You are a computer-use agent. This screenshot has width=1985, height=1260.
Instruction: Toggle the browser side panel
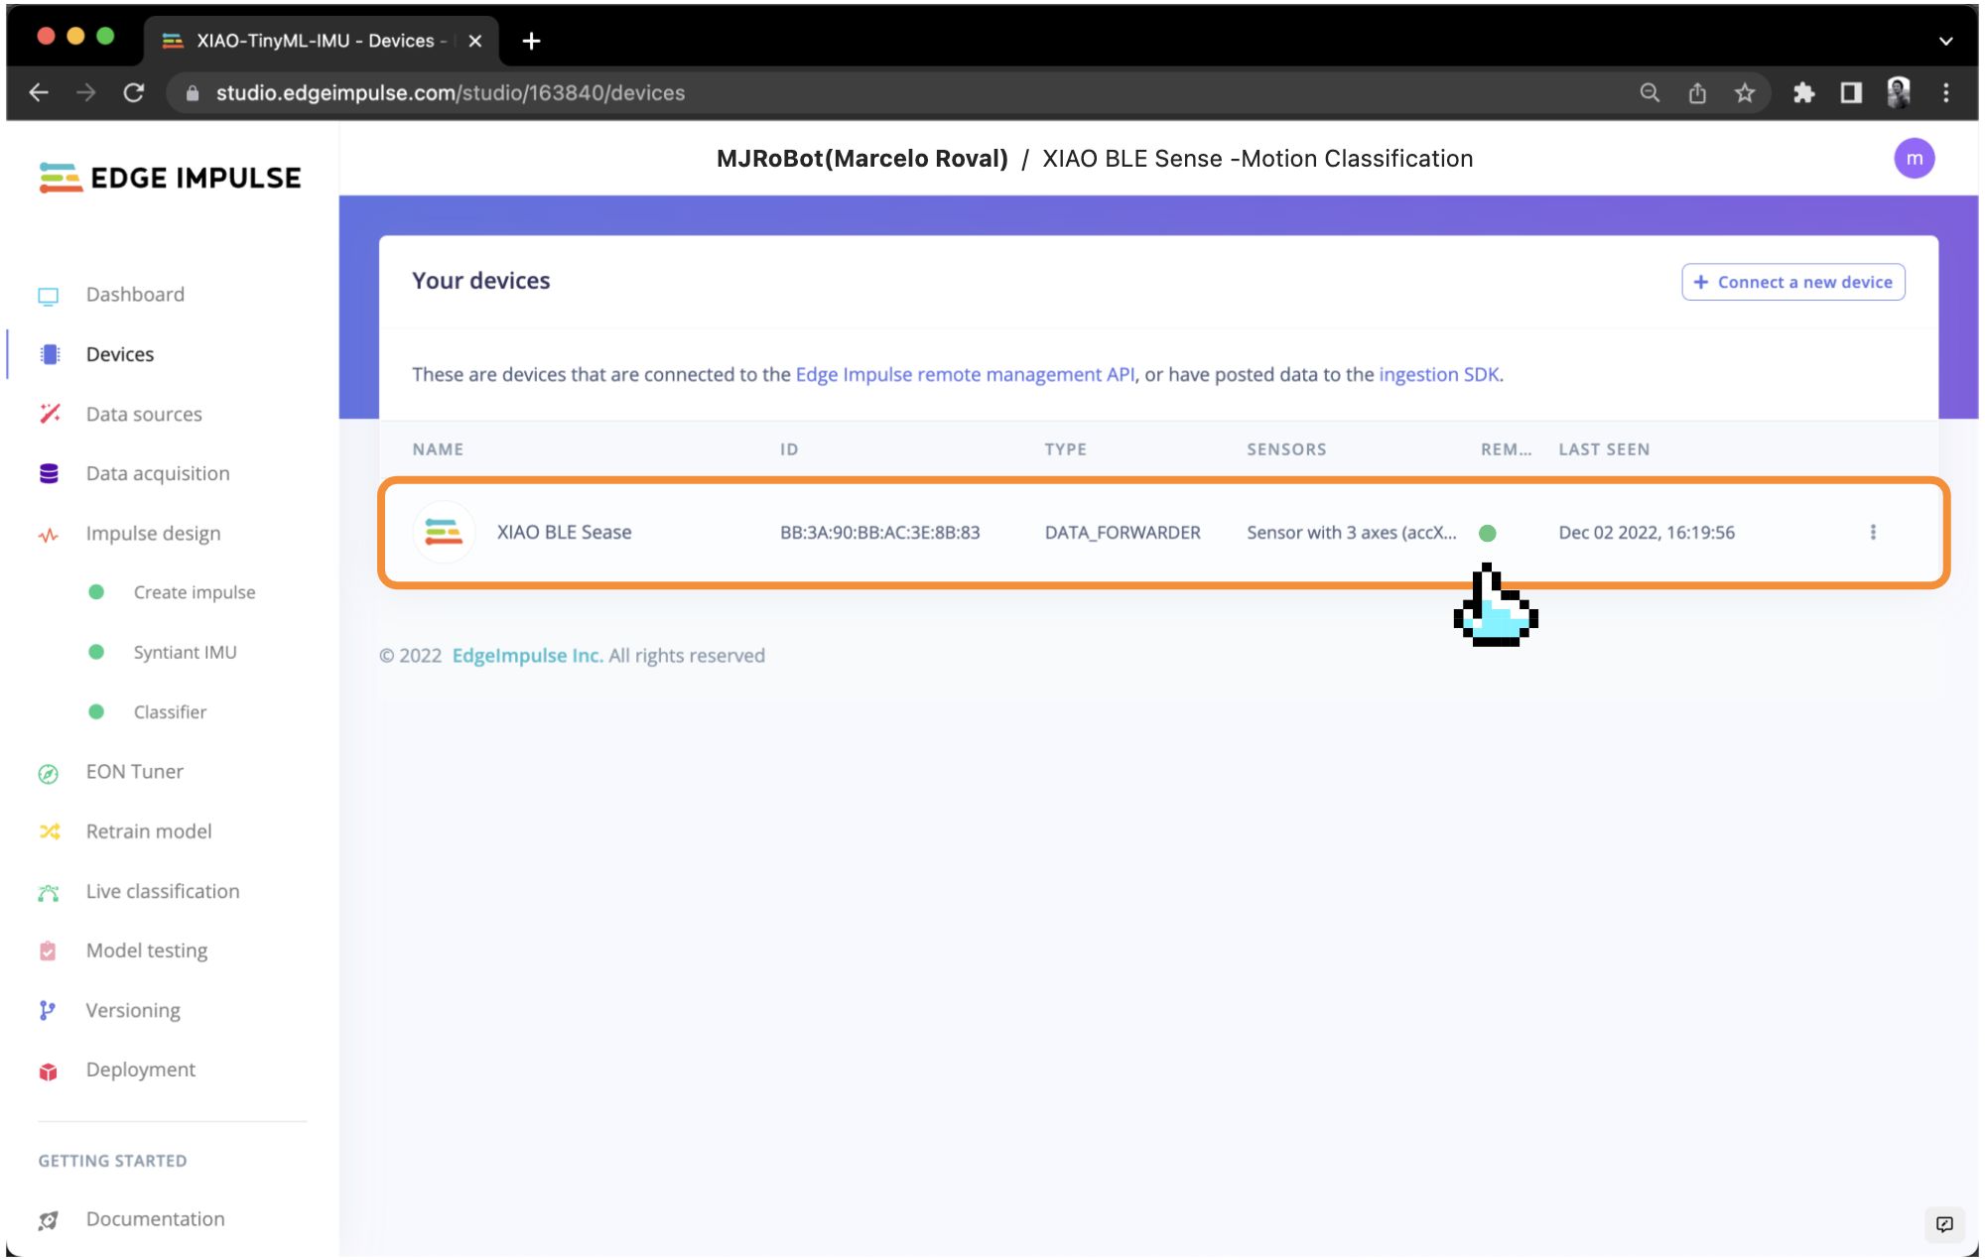point(1851,92)
